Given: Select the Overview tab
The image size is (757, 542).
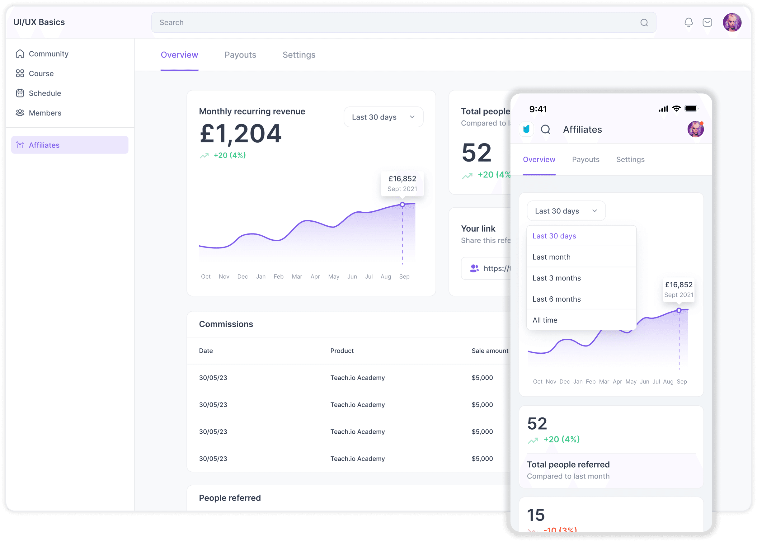Looking at the screenshot, I should click(179, 54).
